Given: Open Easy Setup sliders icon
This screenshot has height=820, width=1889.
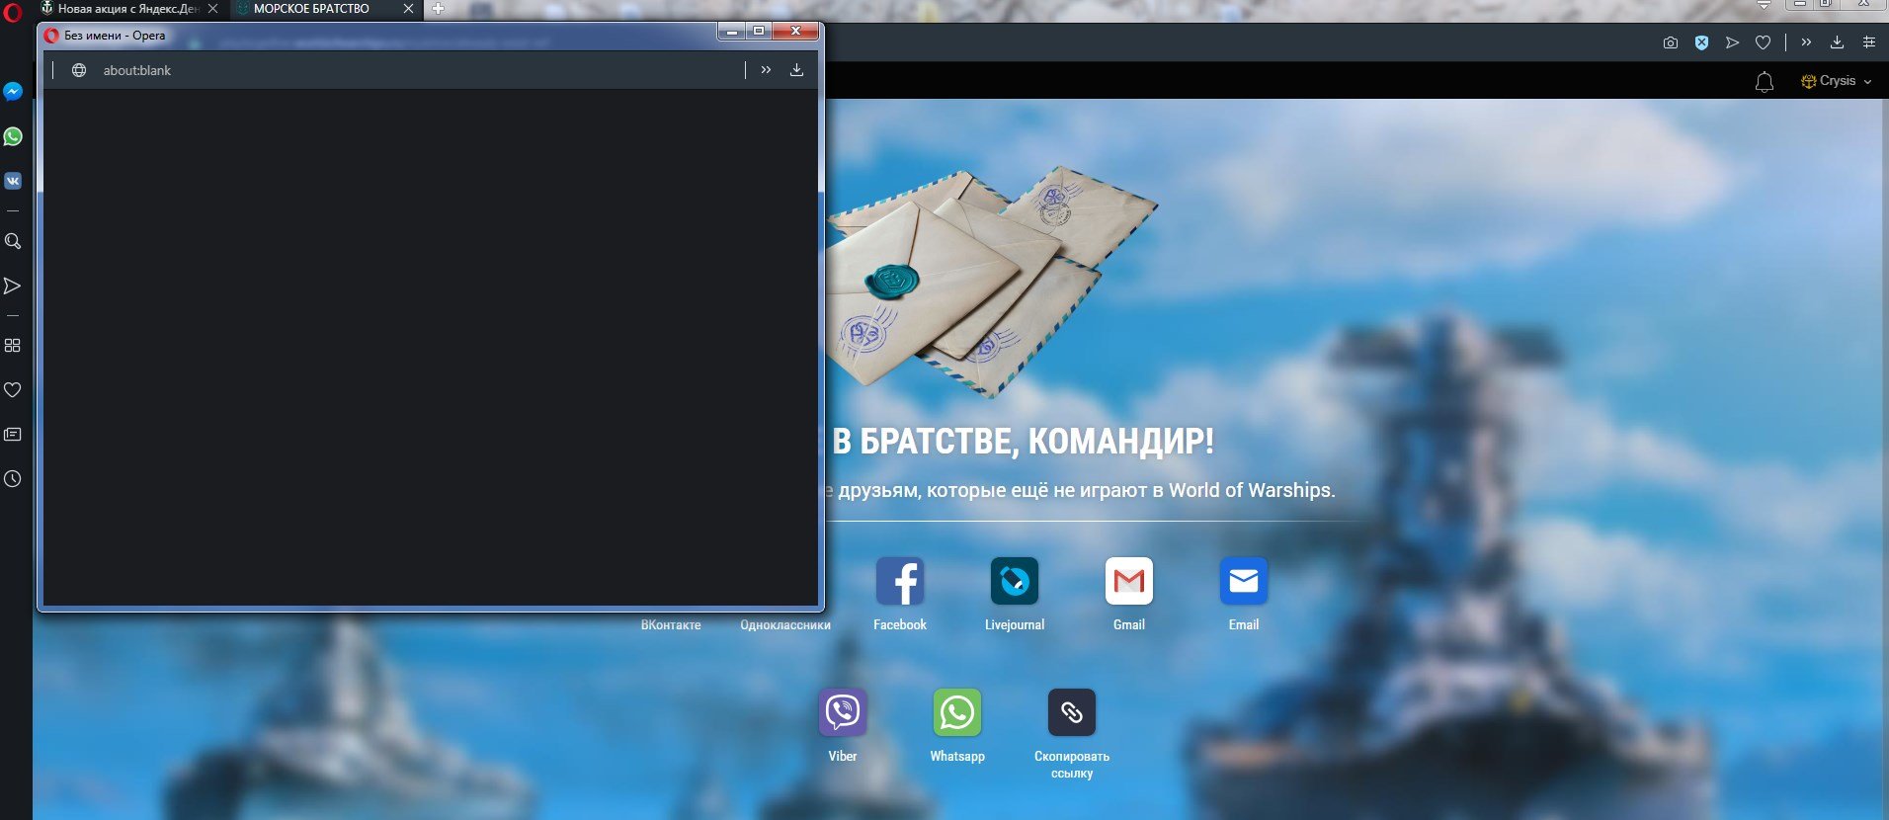Looking at the screenshot, I should pos(1868,42).
